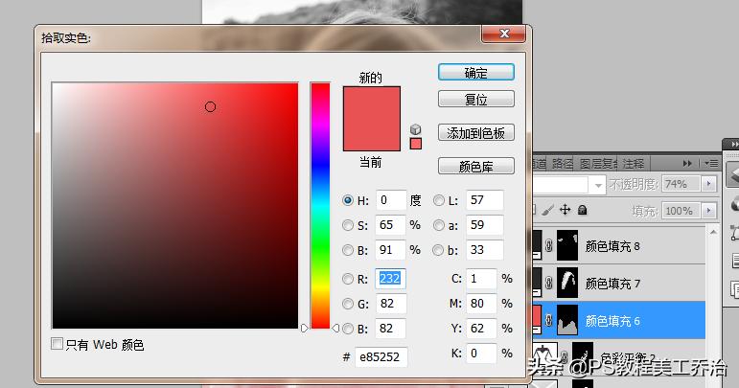The image size is (739, 388).
Task: Open the 填充 fill slider arrow
Action: pyautogui.click(x=709, y=211)
